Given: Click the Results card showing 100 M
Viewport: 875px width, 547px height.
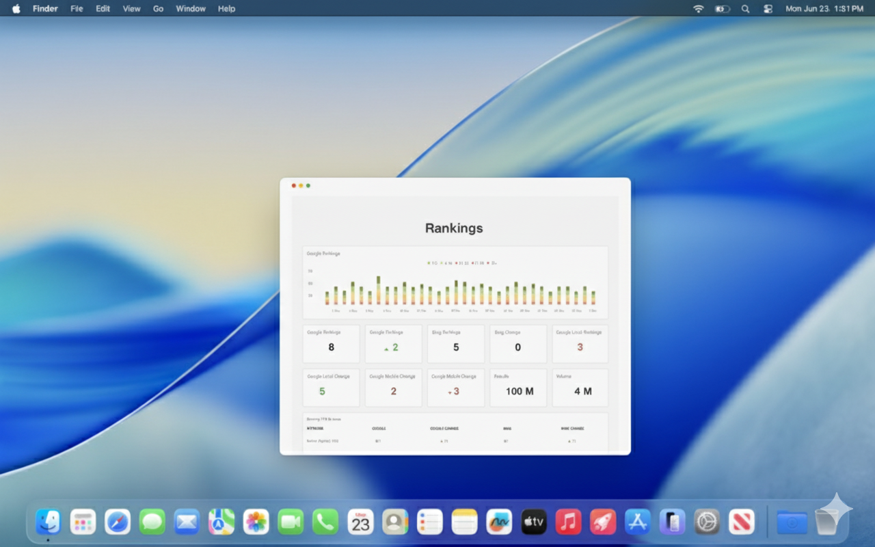Looking at the screenshot, I should pyautogui.click(x=517, y=388).
